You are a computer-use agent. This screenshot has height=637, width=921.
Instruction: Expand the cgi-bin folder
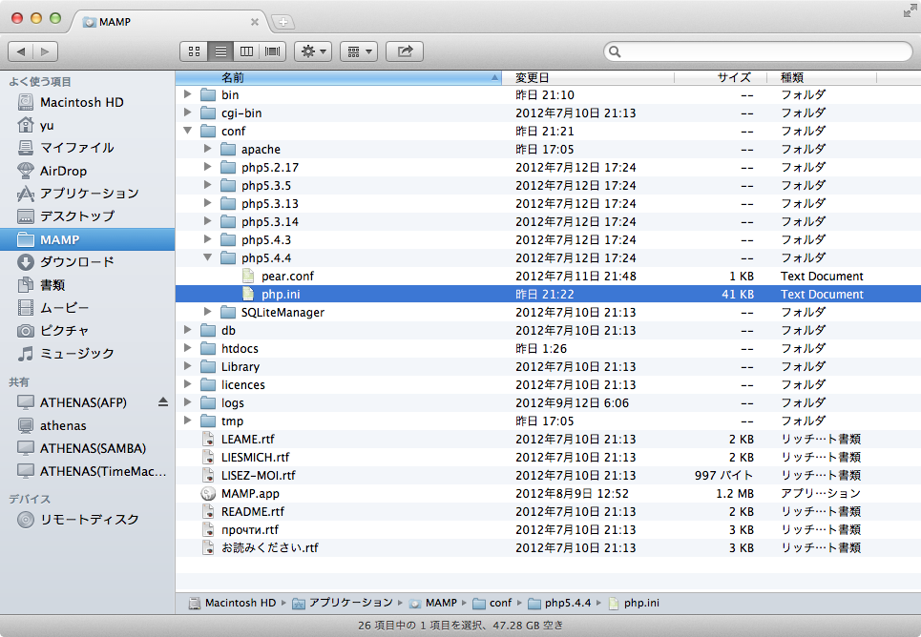(187, 113)
